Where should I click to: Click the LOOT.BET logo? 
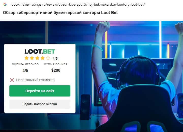pos(40,52)
